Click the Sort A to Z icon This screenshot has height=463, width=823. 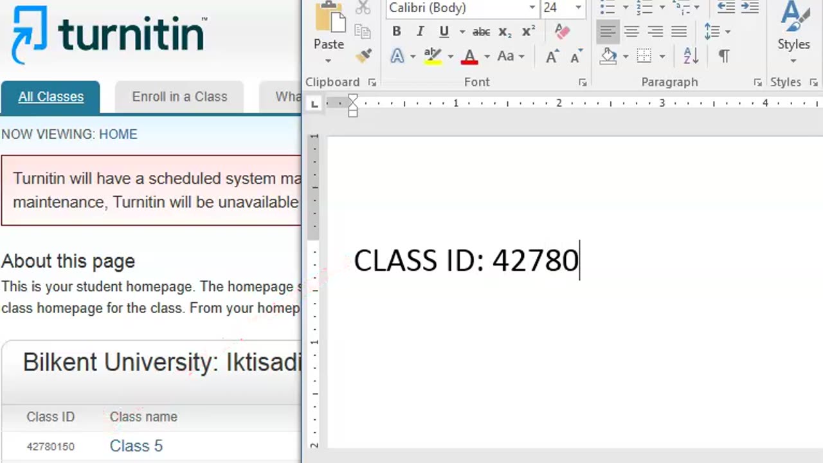tap(691, 57)
